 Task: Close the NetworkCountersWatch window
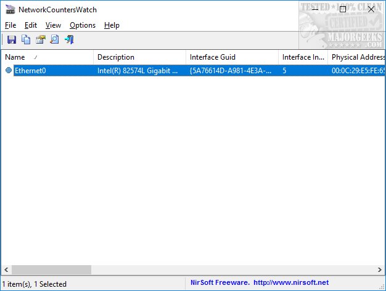pos(371,9)
